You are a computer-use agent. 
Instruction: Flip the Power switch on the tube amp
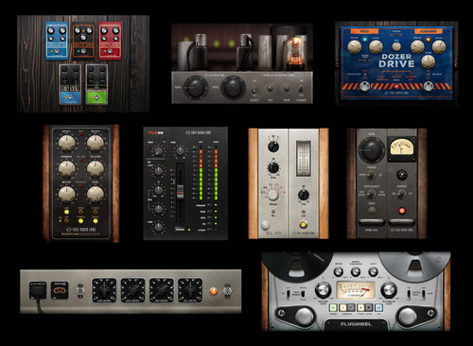(302, 88)
